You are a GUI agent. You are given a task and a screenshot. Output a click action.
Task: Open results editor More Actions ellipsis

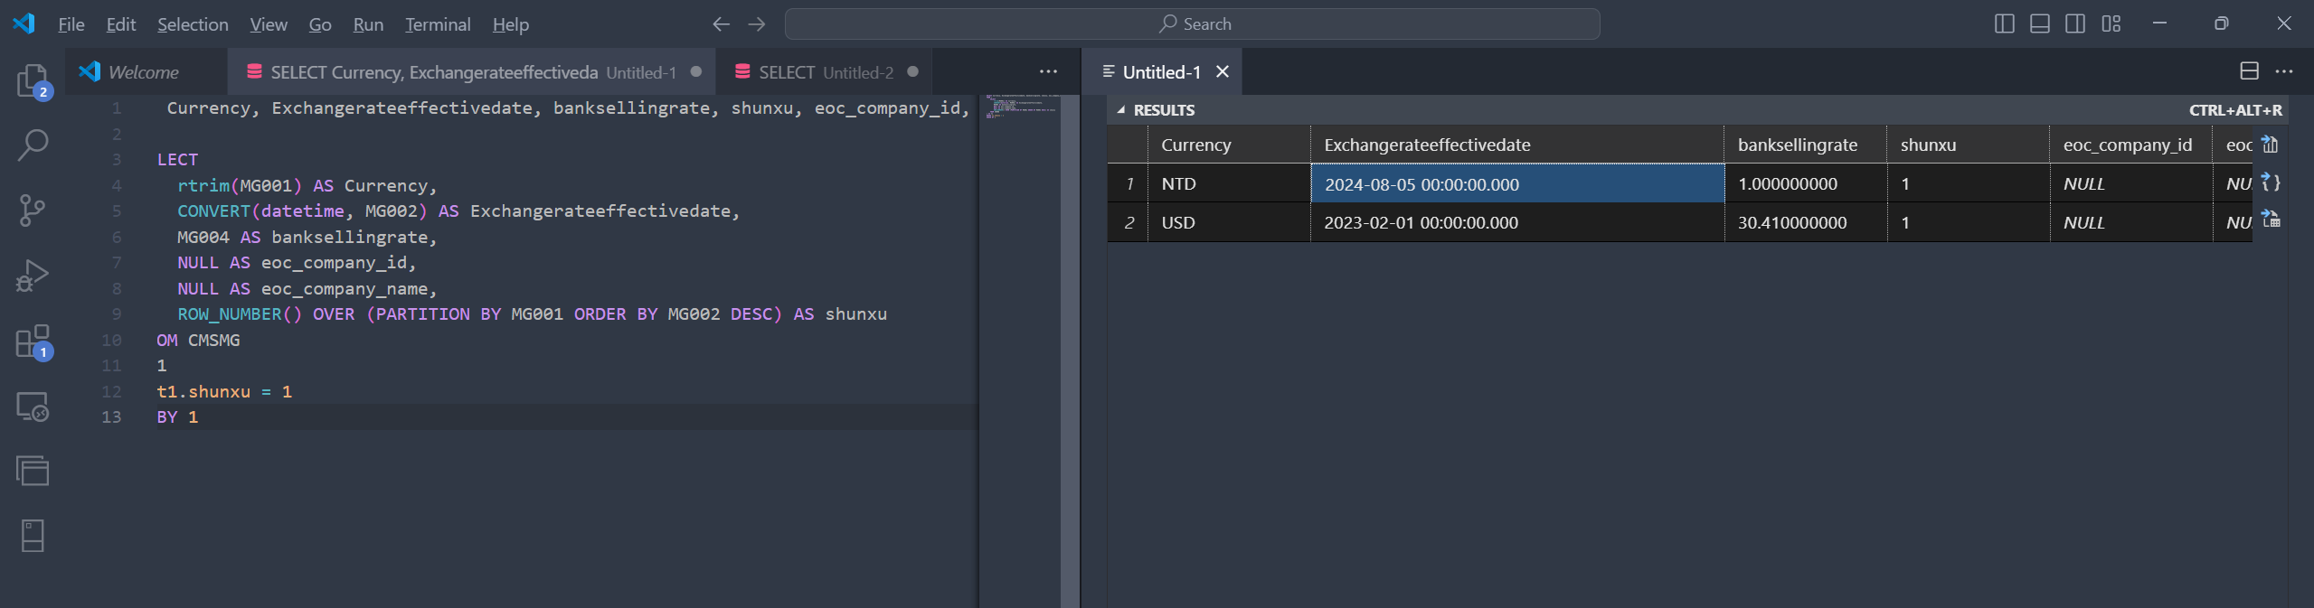pos(2284,71)
